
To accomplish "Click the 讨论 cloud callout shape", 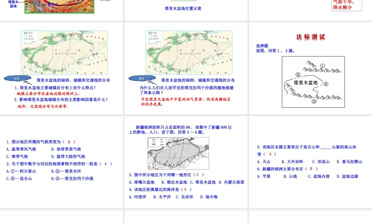I will tap(17, 79).
